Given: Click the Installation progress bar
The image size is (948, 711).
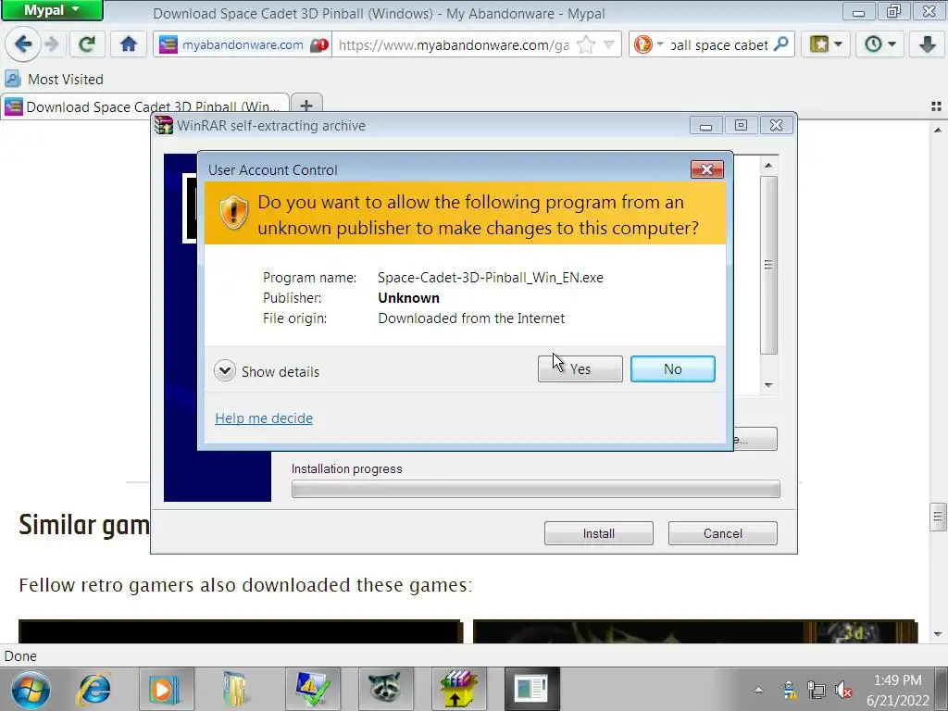Looking at the screenshot, I should (536, 489).
